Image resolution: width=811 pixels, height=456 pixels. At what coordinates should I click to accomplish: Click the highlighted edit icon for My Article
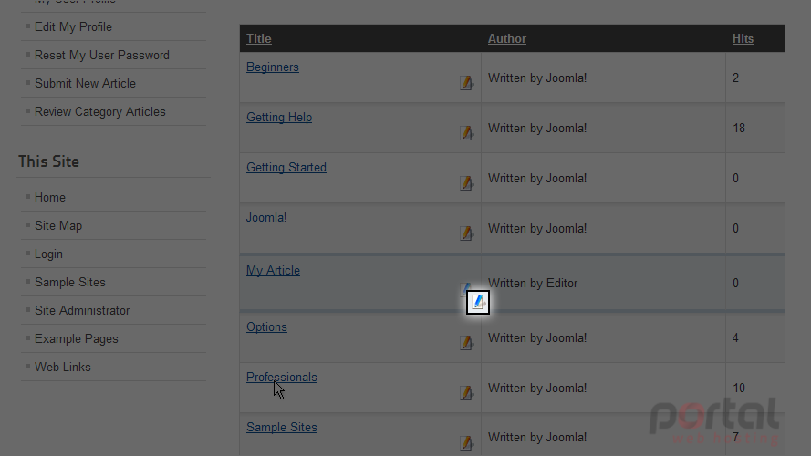tap(478, 302)
